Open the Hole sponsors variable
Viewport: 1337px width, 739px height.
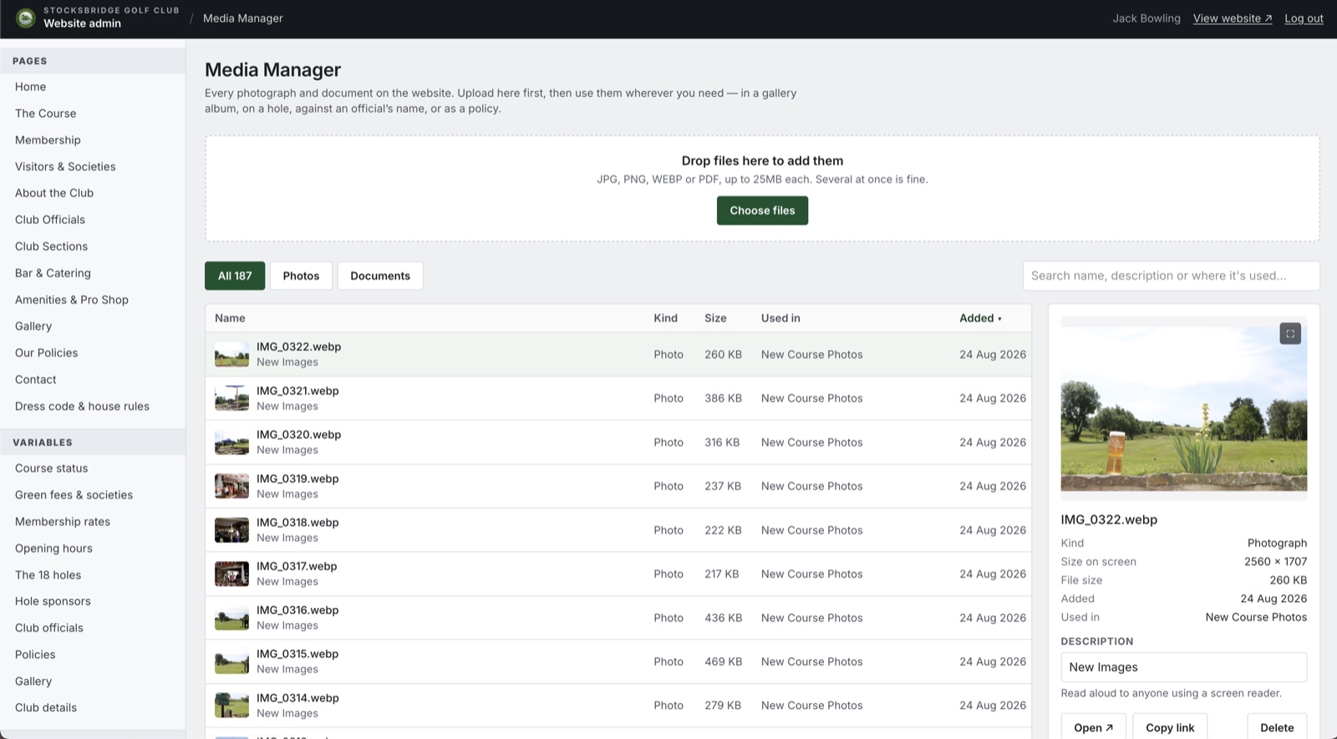click(53, 601)
